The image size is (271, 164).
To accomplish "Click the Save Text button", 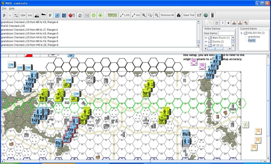I will (189, 15).
